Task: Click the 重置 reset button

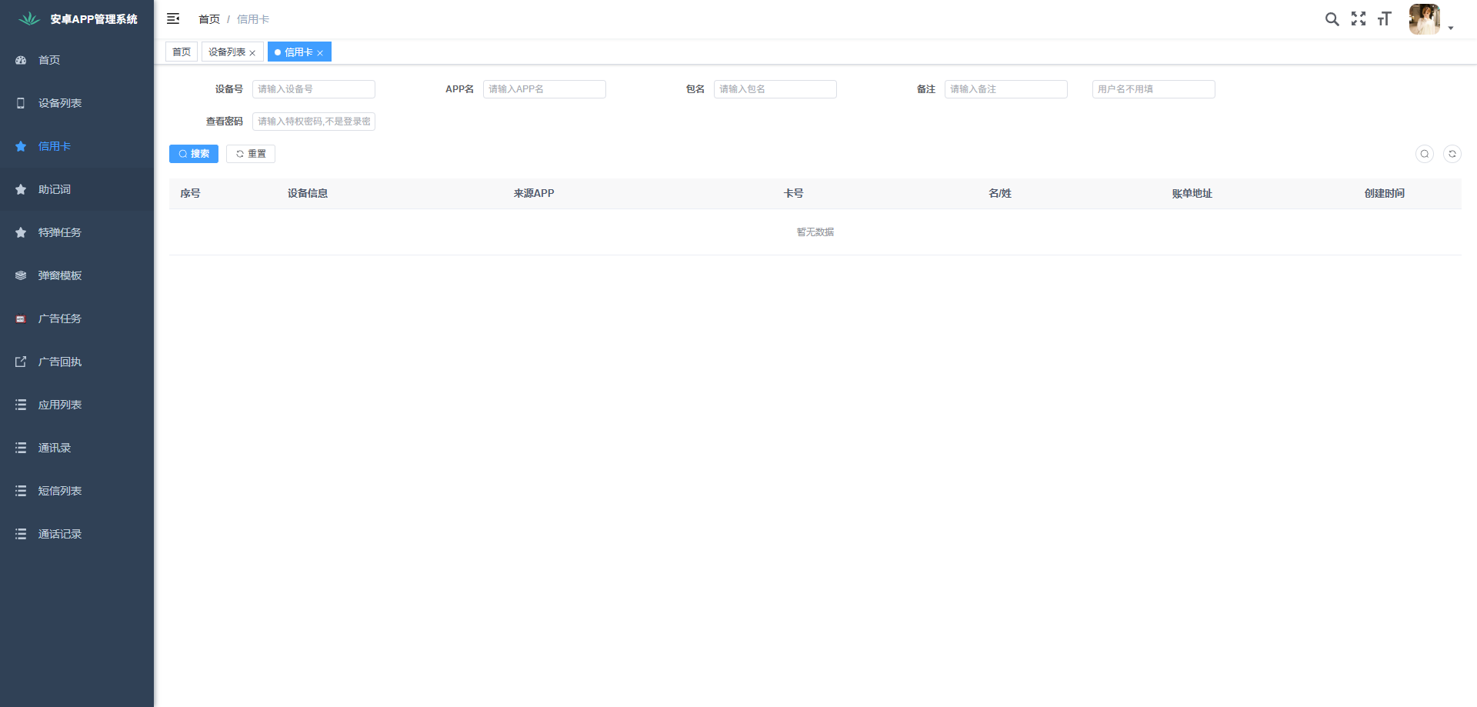Action: (251, 154)
